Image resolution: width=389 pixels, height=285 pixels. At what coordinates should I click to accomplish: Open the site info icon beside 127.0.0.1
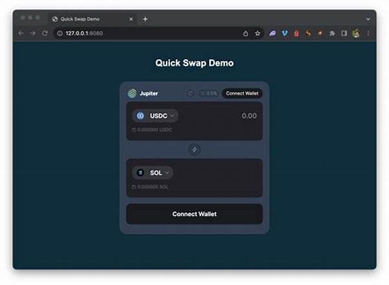coord(60,33)
